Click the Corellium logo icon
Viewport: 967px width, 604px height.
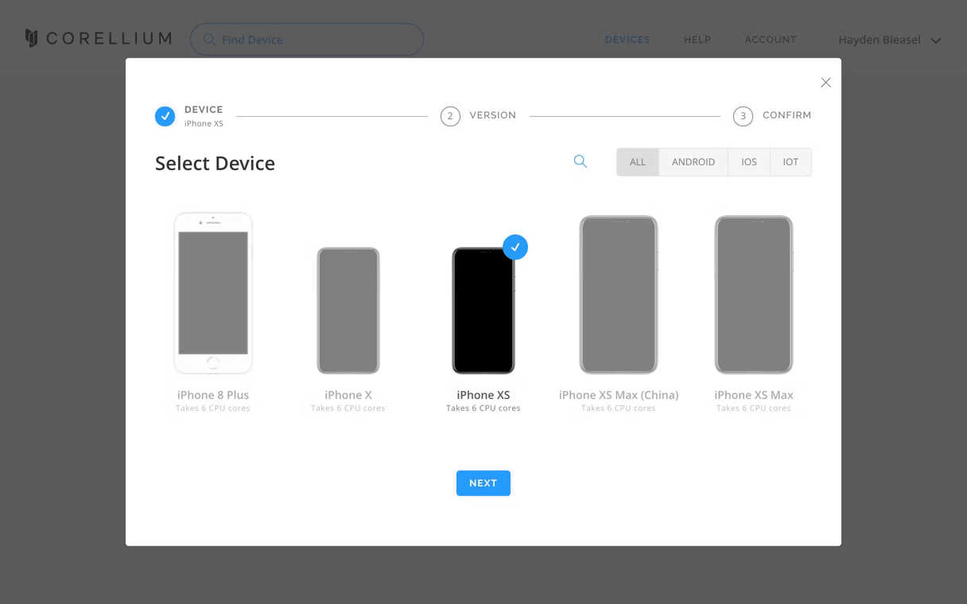pos(32,38)
